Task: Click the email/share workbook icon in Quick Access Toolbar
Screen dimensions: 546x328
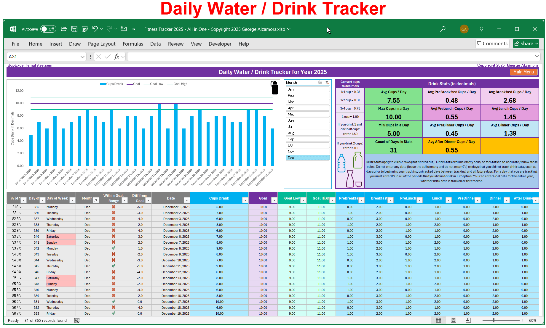Action: [124, 29]
